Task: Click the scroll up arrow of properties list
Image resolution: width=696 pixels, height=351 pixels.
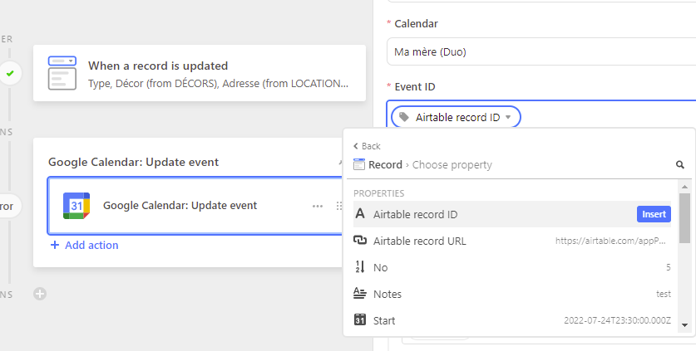Action: (684, 187)
